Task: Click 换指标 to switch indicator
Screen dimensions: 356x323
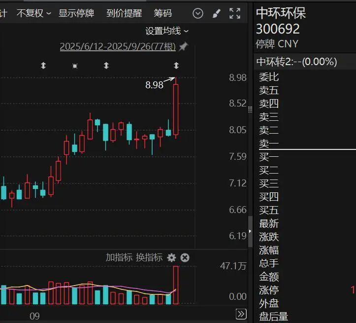Action: (149, 257)
